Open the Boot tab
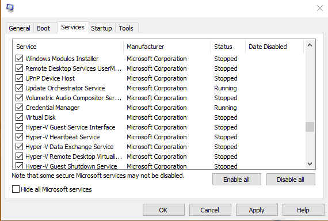This screenshot has width=328, height=221. [x=44, y=28]
